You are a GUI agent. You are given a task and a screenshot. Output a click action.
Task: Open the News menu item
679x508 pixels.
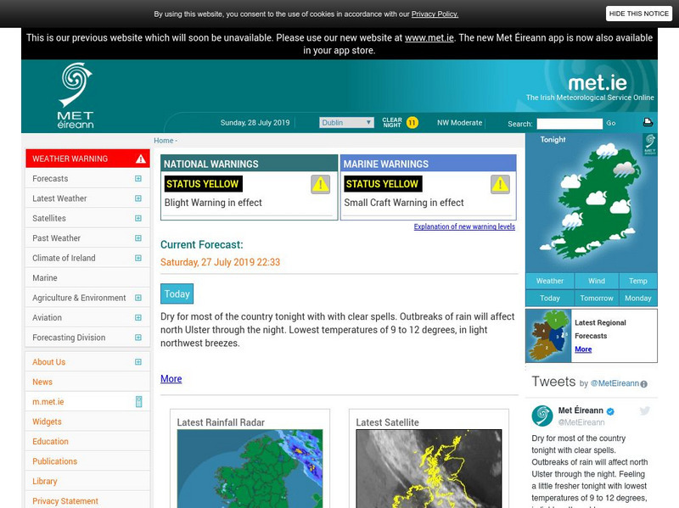click(87, 382)
